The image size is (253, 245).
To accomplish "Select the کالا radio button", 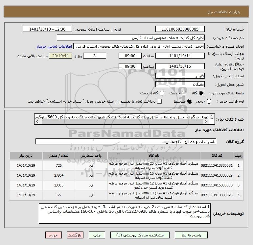I will point(201,93).
